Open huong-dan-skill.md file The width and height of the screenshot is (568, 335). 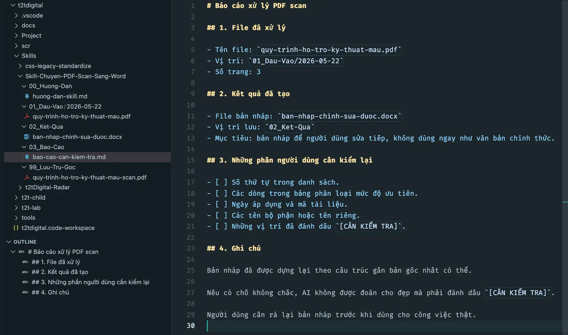point(60,96)
